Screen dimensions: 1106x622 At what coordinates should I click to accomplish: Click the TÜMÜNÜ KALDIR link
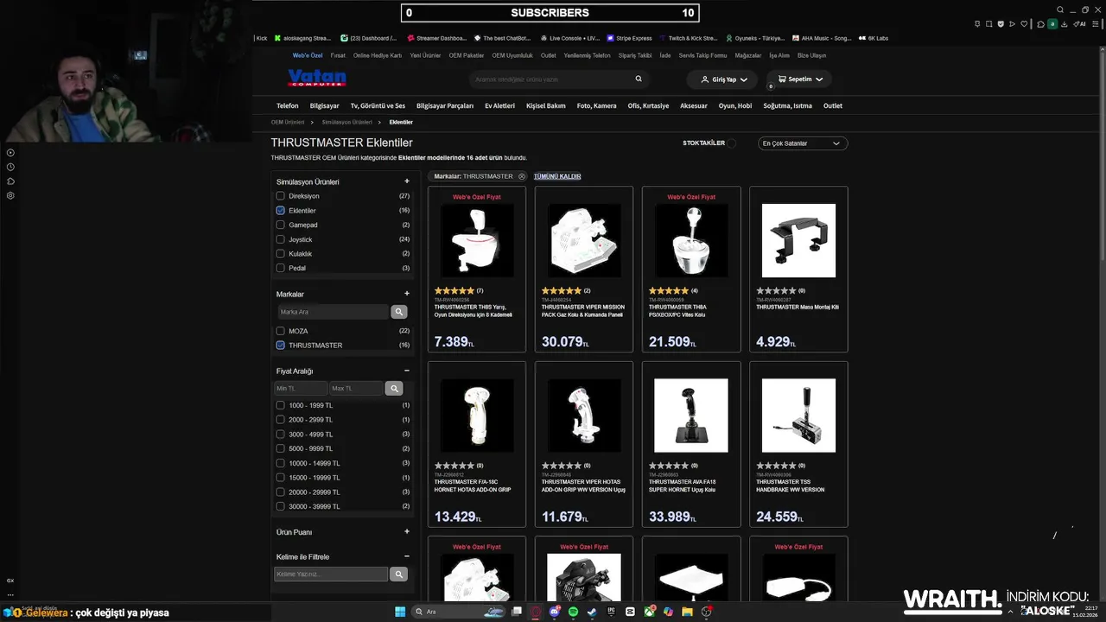[557, 176]
